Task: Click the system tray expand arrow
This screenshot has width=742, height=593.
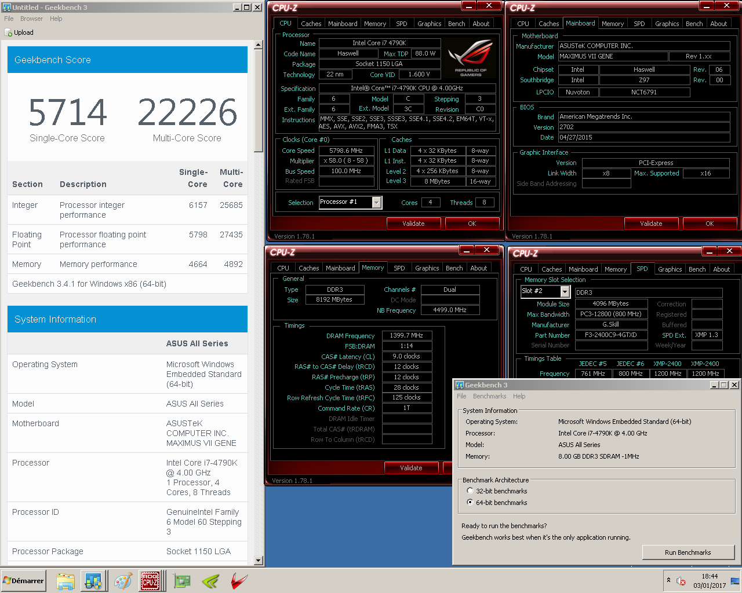Action: [668, 580]
